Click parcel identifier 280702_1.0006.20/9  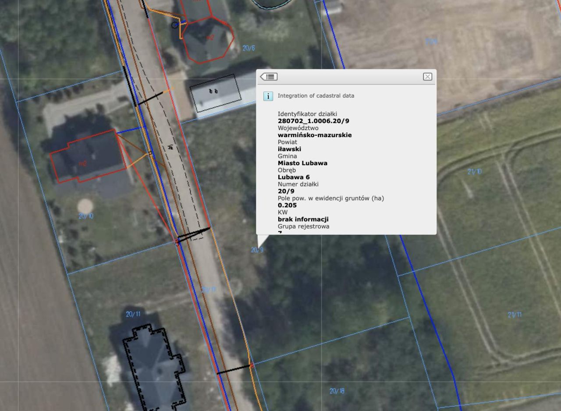click(x=313, y=121)
